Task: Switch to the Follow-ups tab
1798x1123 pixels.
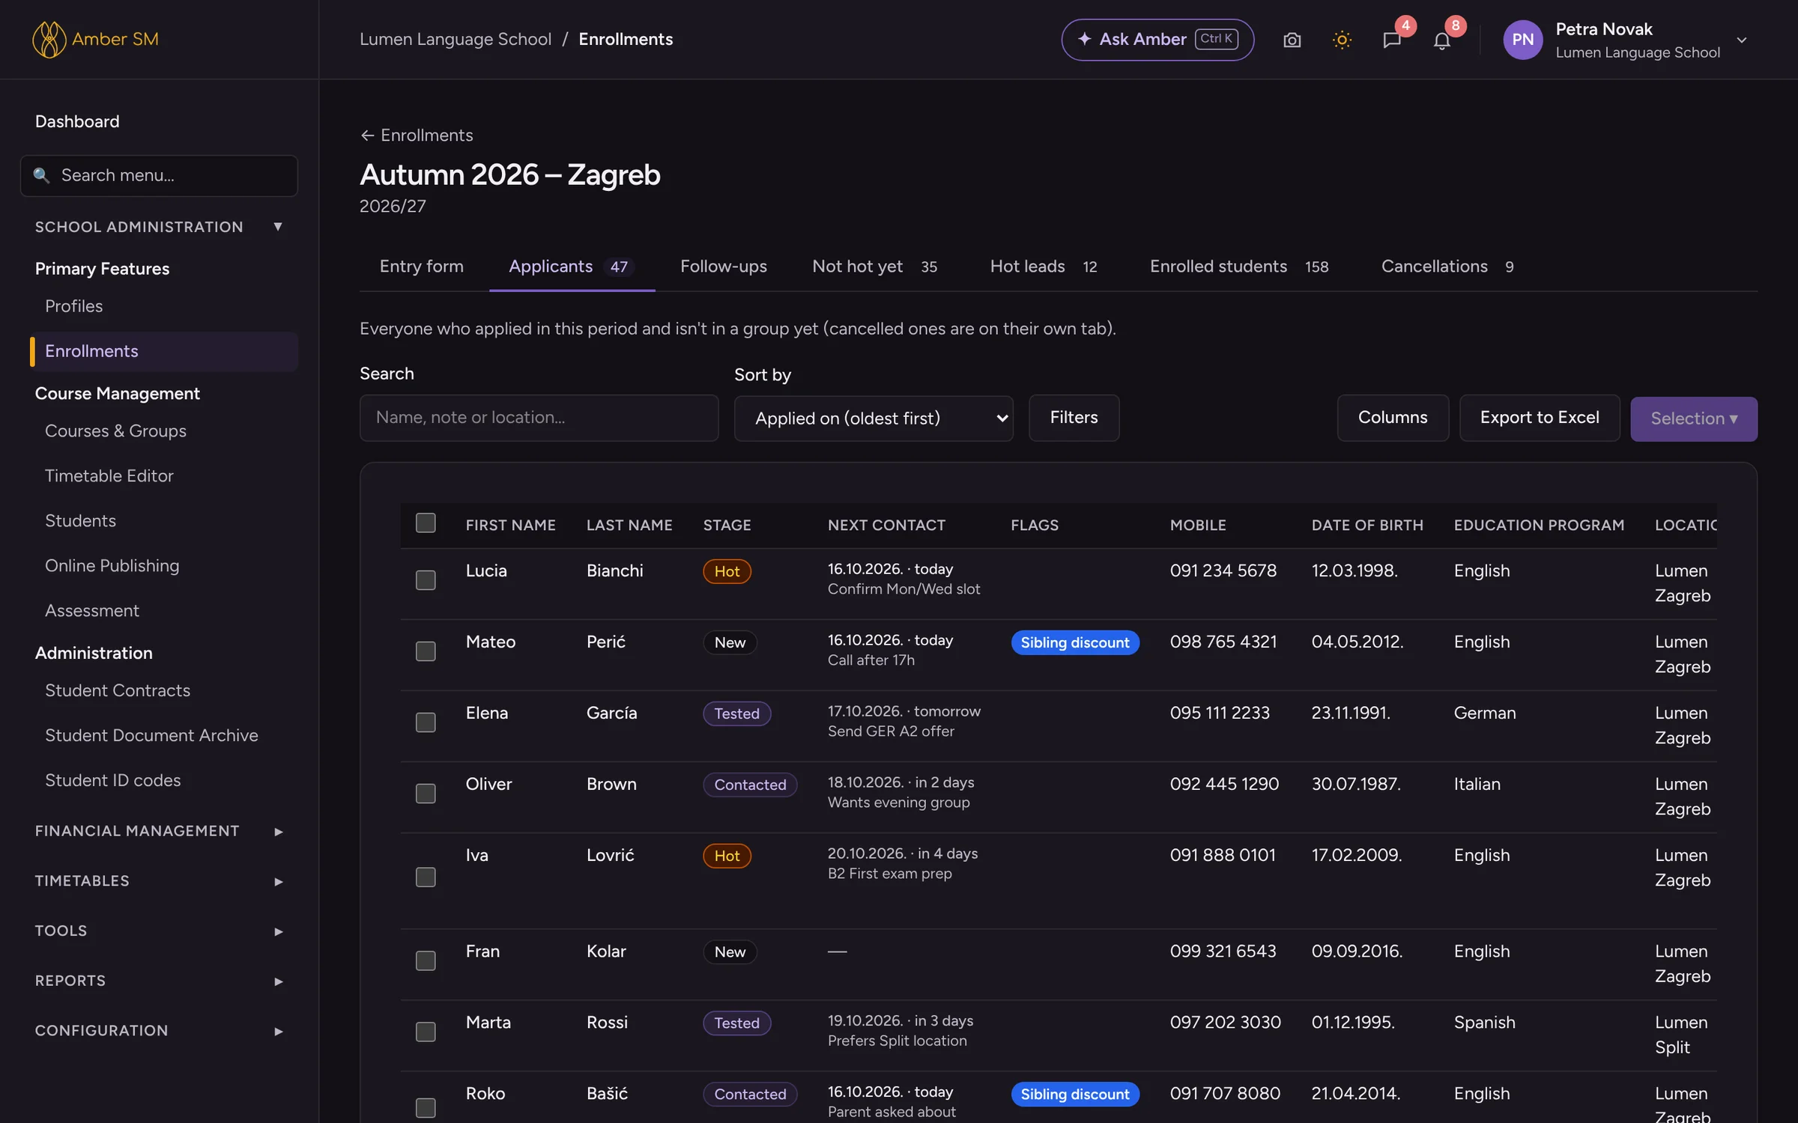Action: [x=724, y=267]
